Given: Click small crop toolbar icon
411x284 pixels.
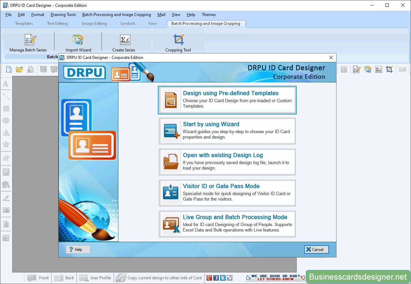Looking at the screenshot, I should point(389,69).
